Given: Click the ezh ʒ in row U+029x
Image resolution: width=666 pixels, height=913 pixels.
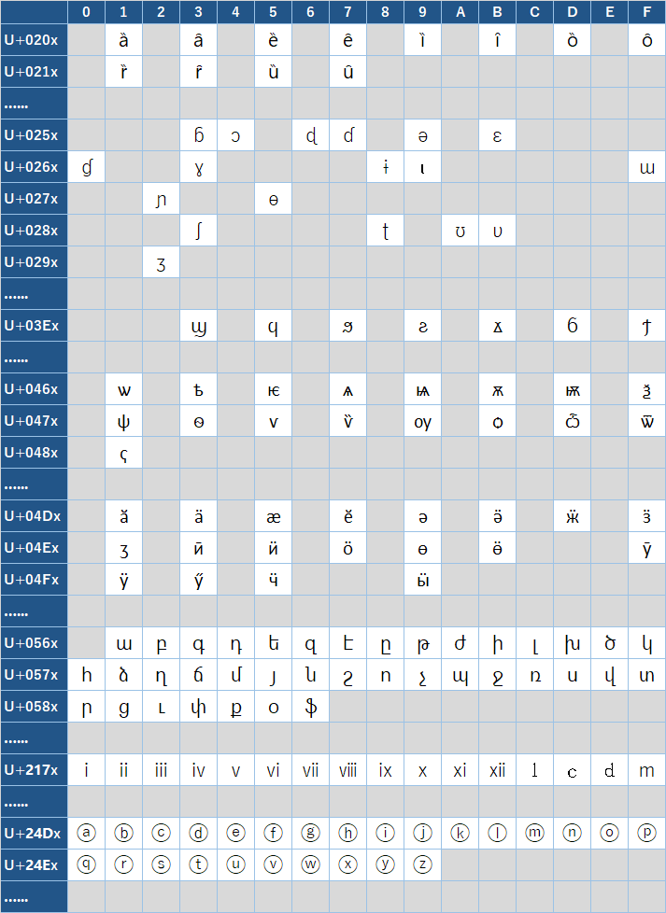Looking at the screenshot, I should pos(161,262).
